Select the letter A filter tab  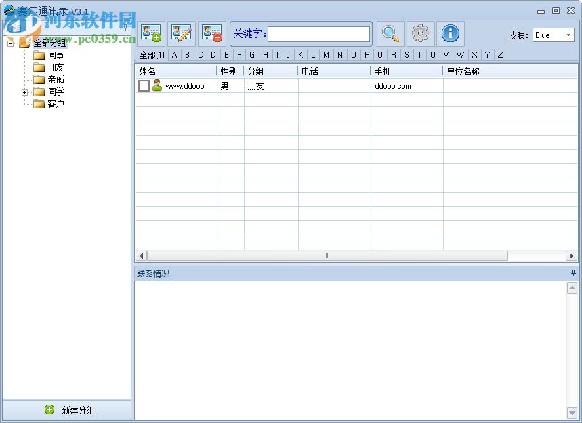pyautogui.click(x=173, y=55)
